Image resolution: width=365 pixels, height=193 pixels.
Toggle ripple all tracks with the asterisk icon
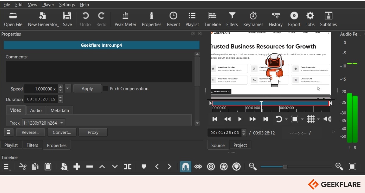point(224,167)
